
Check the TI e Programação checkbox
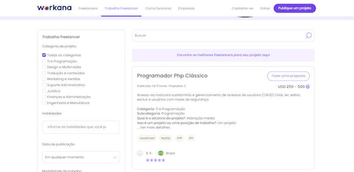point(44,61)
